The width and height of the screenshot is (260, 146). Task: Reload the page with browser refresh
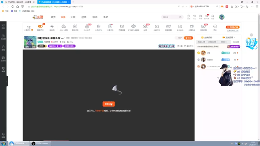[13, 6]
